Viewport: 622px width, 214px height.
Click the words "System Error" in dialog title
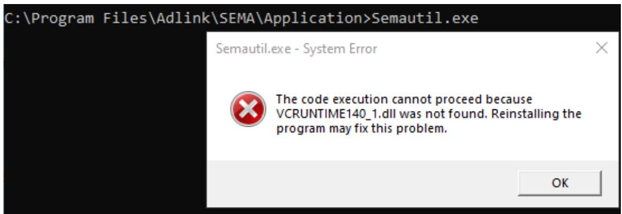click(340, 49)
